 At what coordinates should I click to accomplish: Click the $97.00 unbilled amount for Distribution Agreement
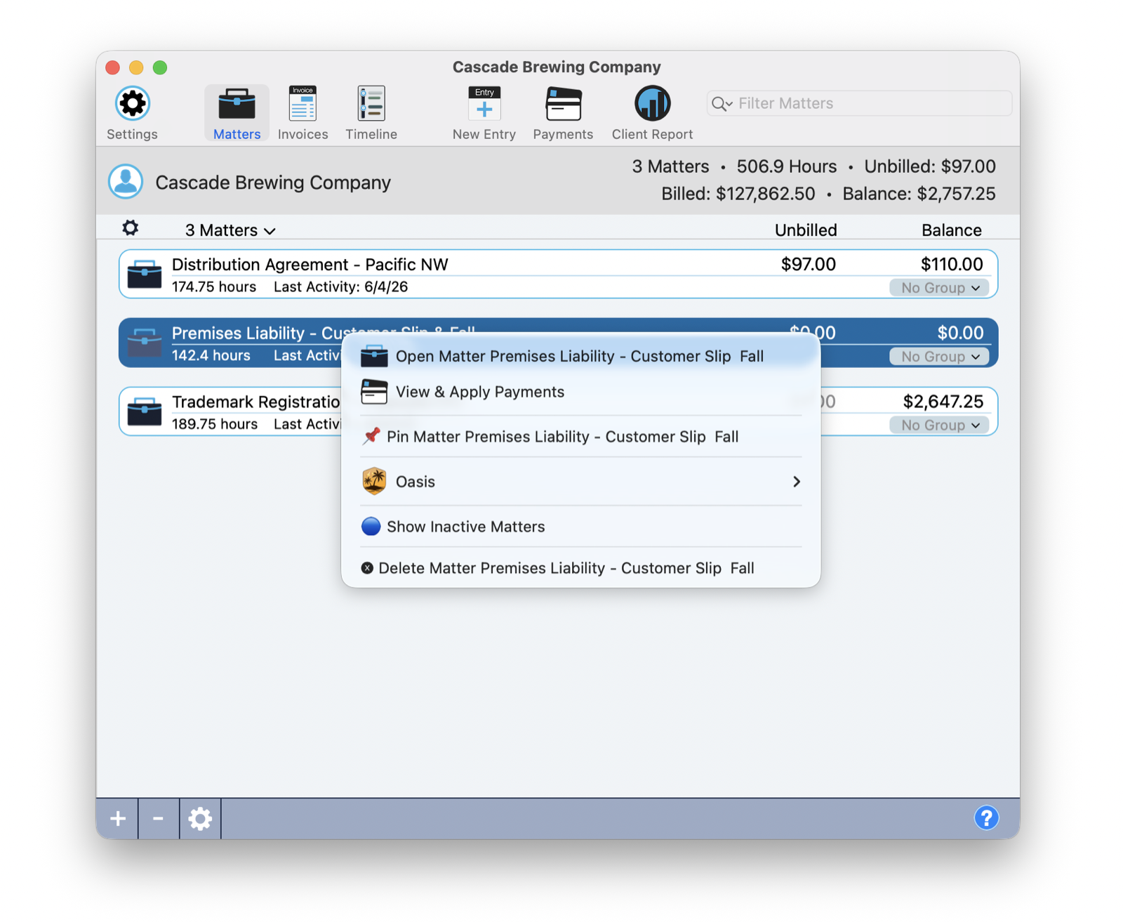click(x=808, y=264)
